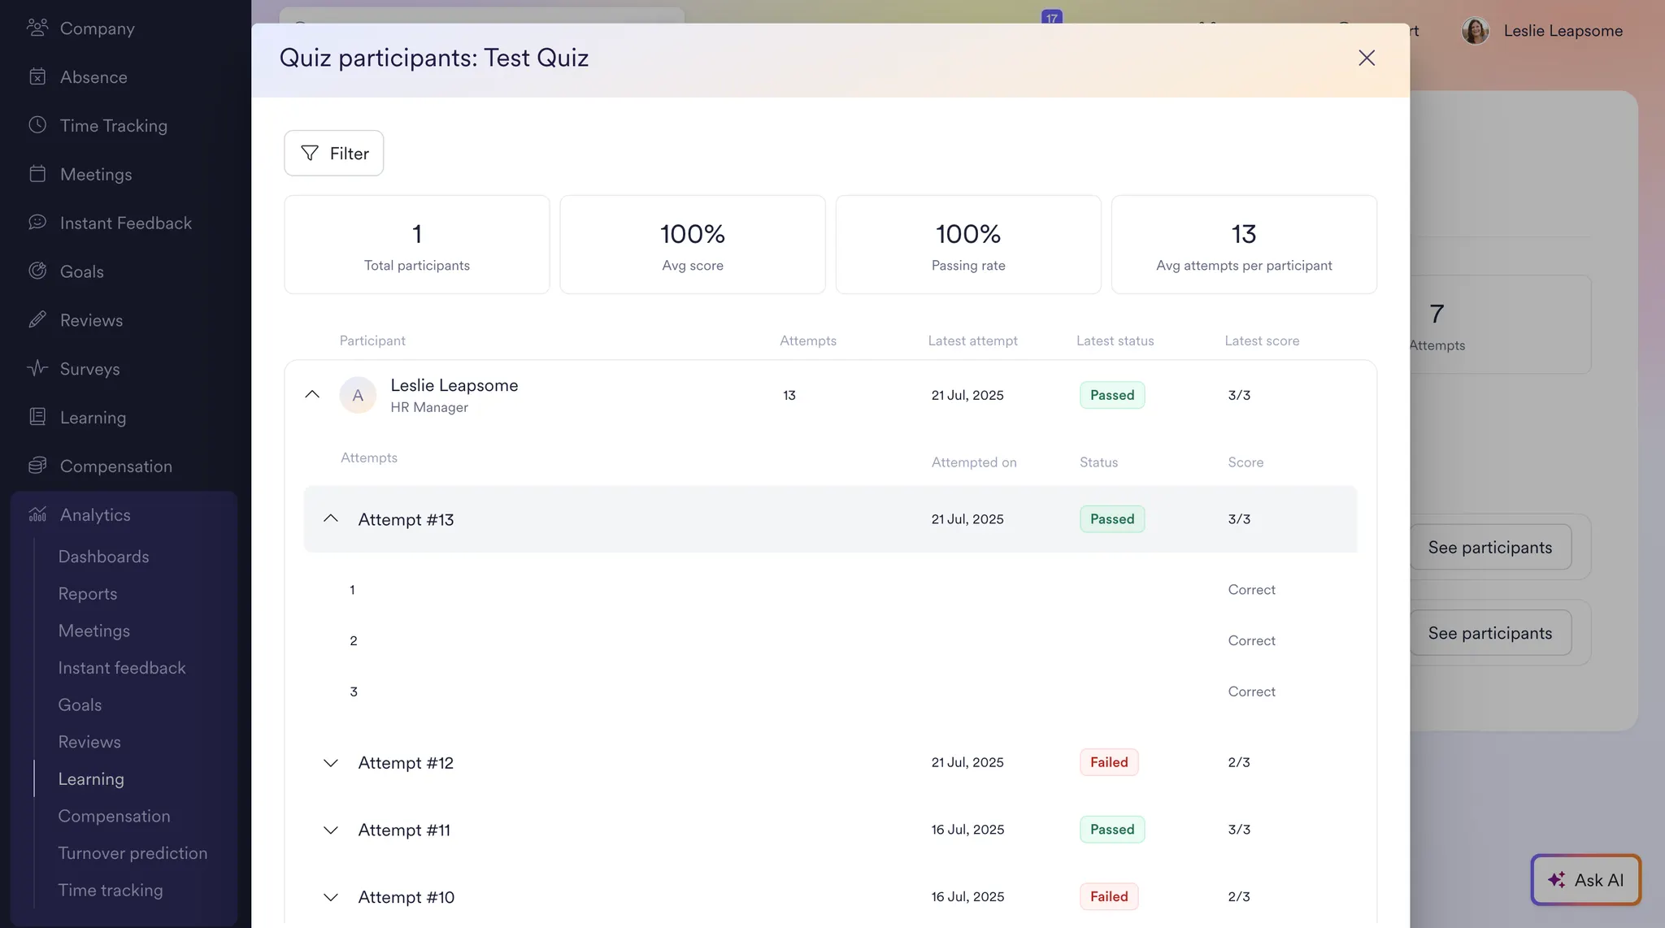Screen dimensions: 1665x928
Task: Click the Instant Feedback chat bubble icon
Action: [37, 222]
